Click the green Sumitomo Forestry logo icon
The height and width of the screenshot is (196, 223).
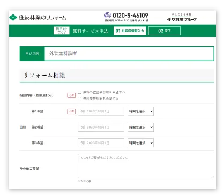point(13,18)
